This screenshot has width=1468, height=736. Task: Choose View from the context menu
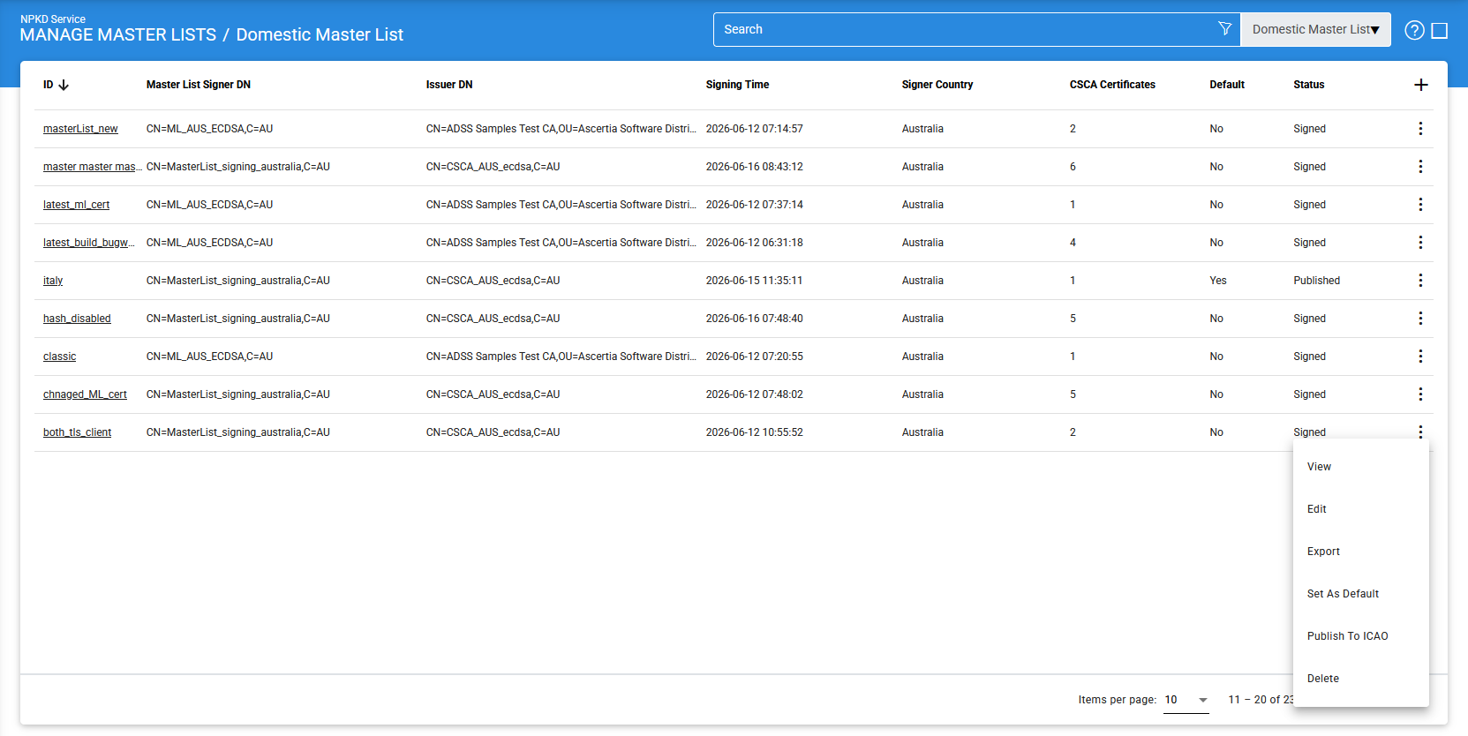1361,467
